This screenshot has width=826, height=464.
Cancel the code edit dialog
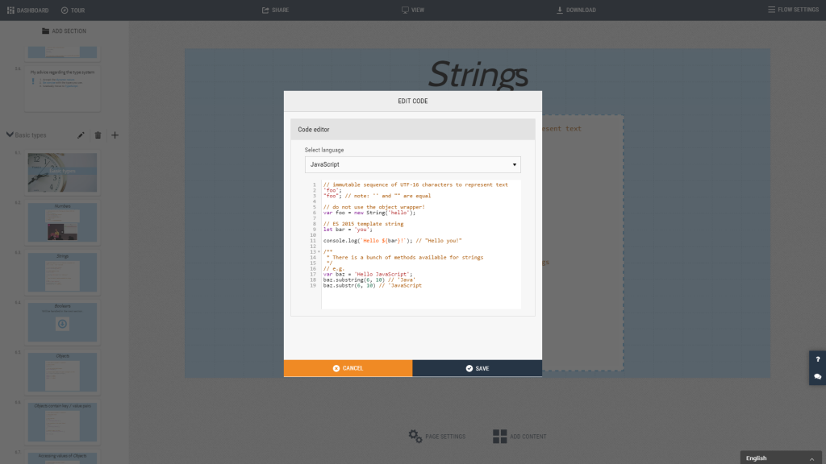[x=348, y=368]
